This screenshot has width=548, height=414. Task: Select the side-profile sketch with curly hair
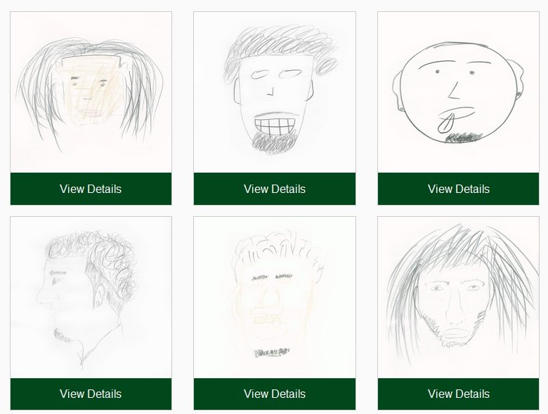pyautogui.click(x=91, y=297)
